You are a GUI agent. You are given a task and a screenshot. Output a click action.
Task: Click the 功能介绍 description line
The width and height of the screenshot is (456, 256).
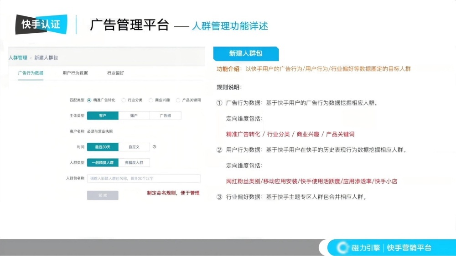[314, 69]
